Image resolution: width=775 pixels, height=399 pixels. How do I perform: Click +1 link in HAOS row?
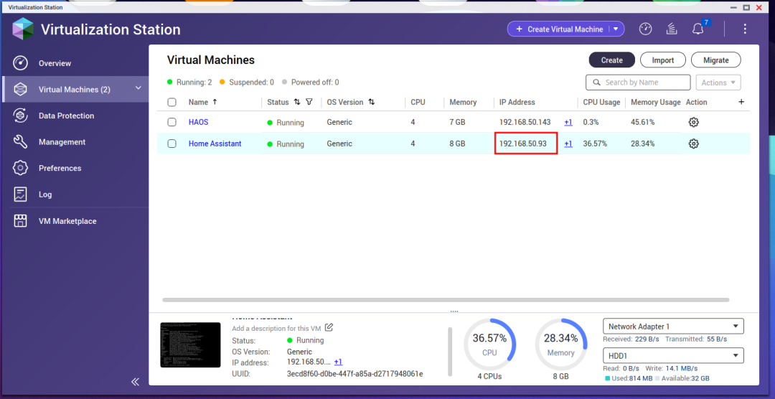568,122
